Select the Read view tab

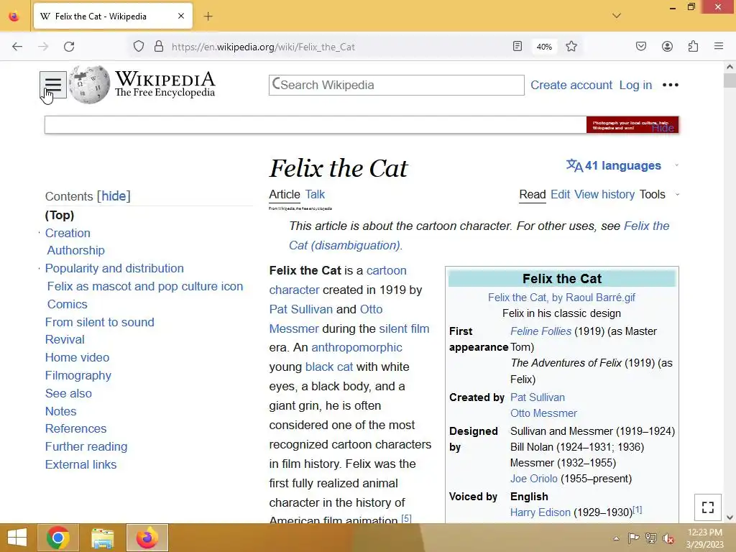click(533, 194)
